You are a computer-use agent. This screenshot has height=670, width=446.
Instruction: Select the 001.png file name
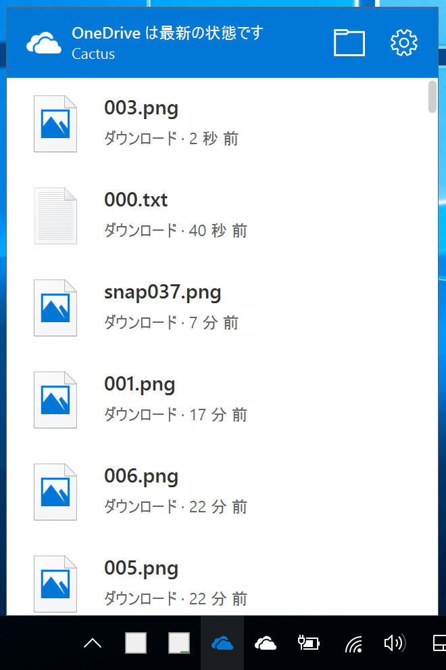pos(140,384)
